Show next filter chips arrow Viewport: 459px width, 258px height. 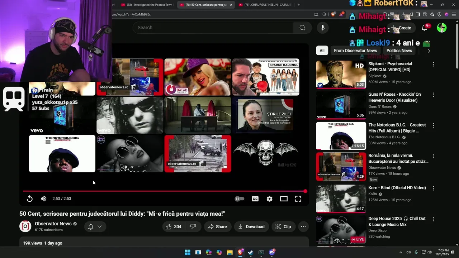click(x=429, y=51)
